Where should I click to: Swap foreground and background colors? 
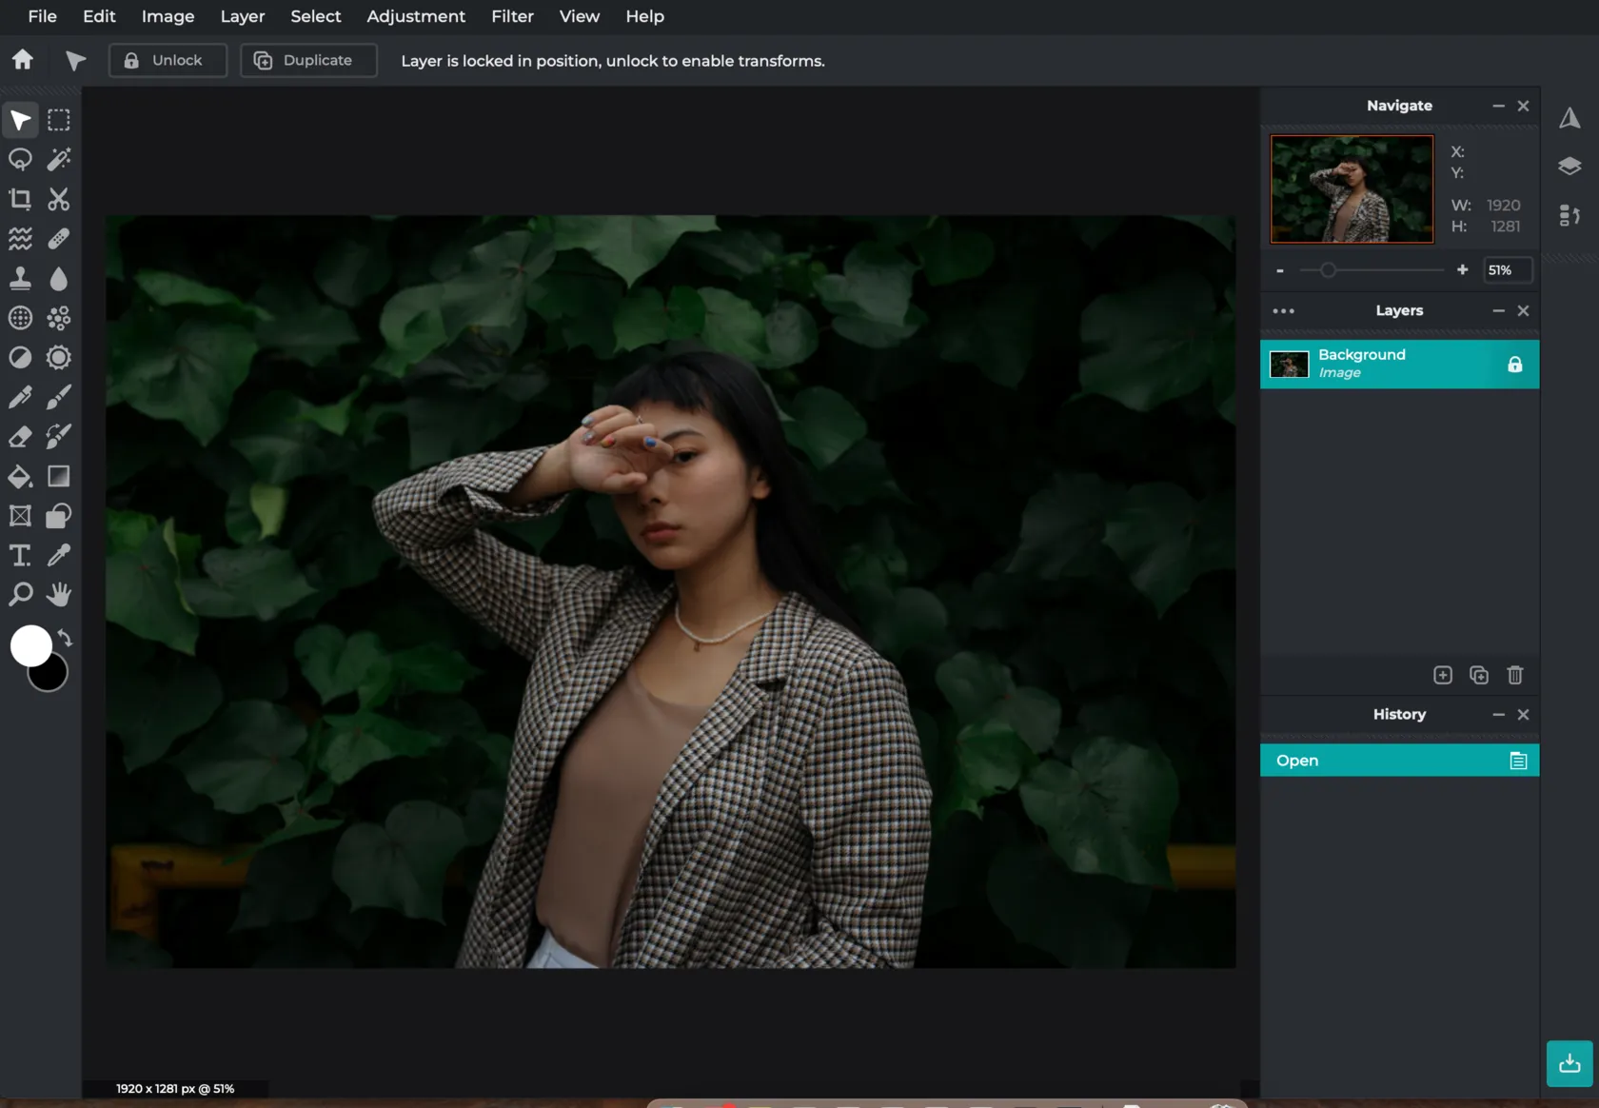tap(65, 638)
